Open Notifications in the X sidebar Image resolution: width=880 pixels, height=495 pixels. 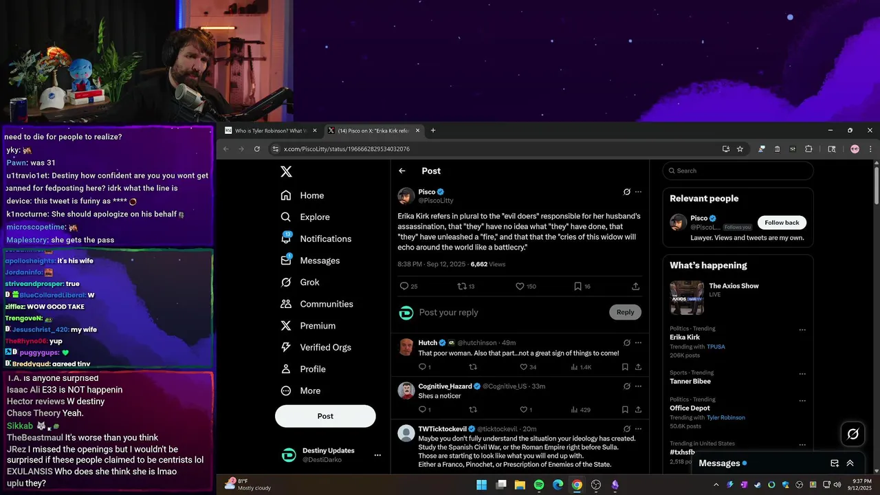coord(316,239)
